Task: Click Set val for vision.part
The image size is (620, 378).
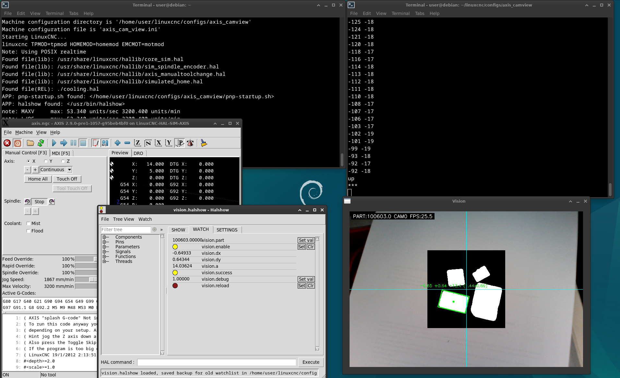Action: 306,240
